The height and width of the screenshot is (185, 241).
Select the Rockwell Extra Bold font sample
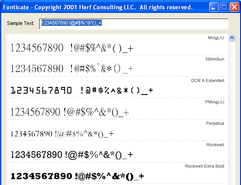point(117,173)
